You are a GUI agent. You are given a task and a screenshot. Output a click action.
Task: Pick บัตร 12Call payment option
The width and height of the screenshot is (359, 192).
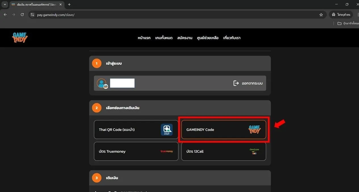click(x=224, y=151)
